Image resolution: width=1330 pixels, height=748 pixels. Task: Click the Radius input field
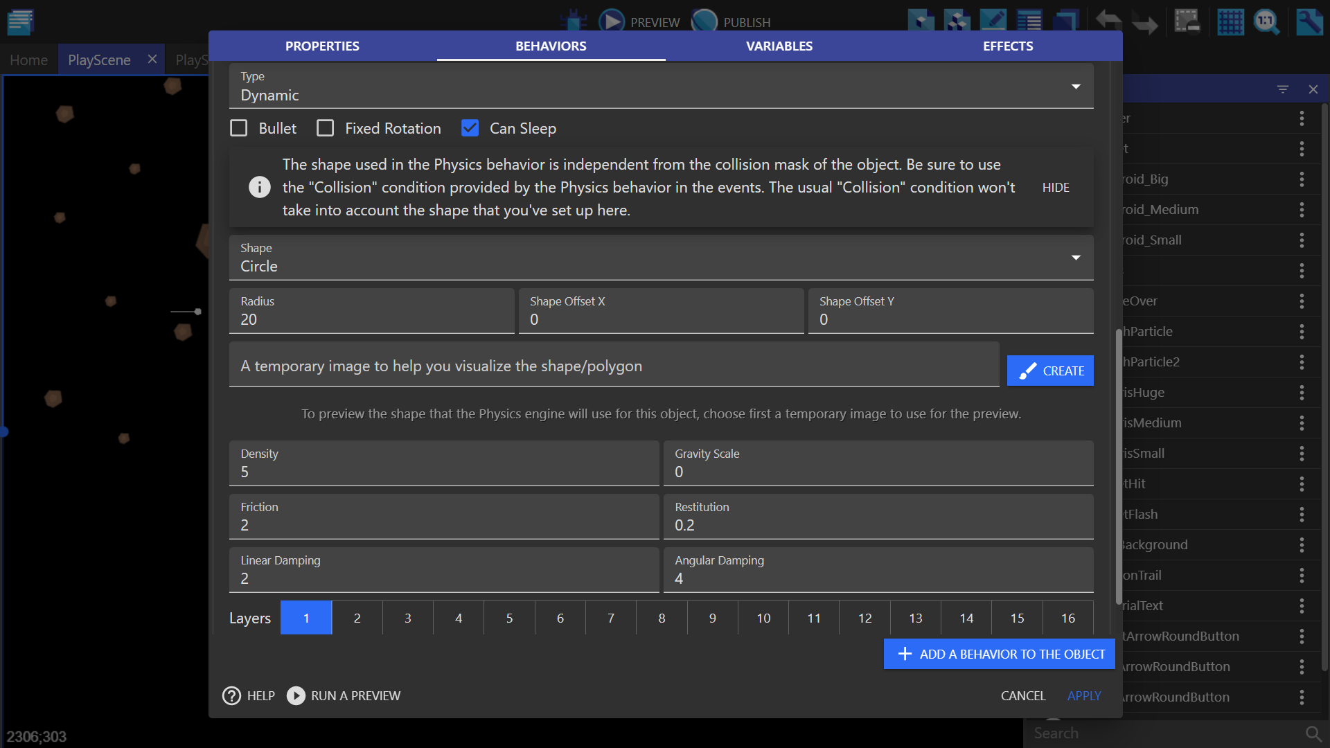pos(371,319)
